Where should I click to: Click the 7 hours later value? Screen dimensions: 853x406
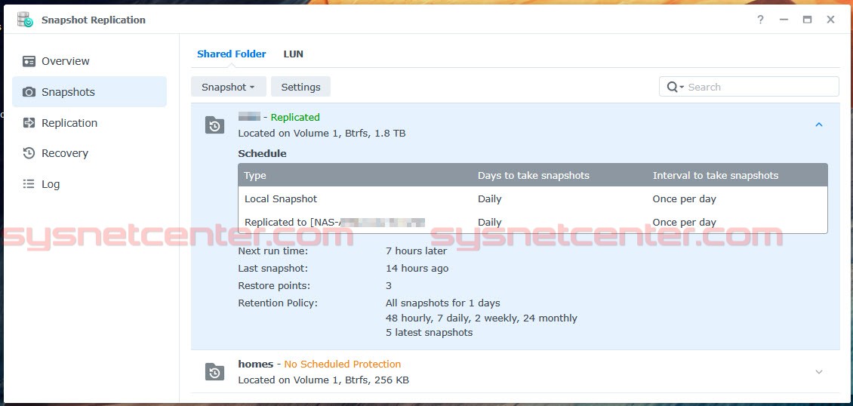(x=416, y=251)
